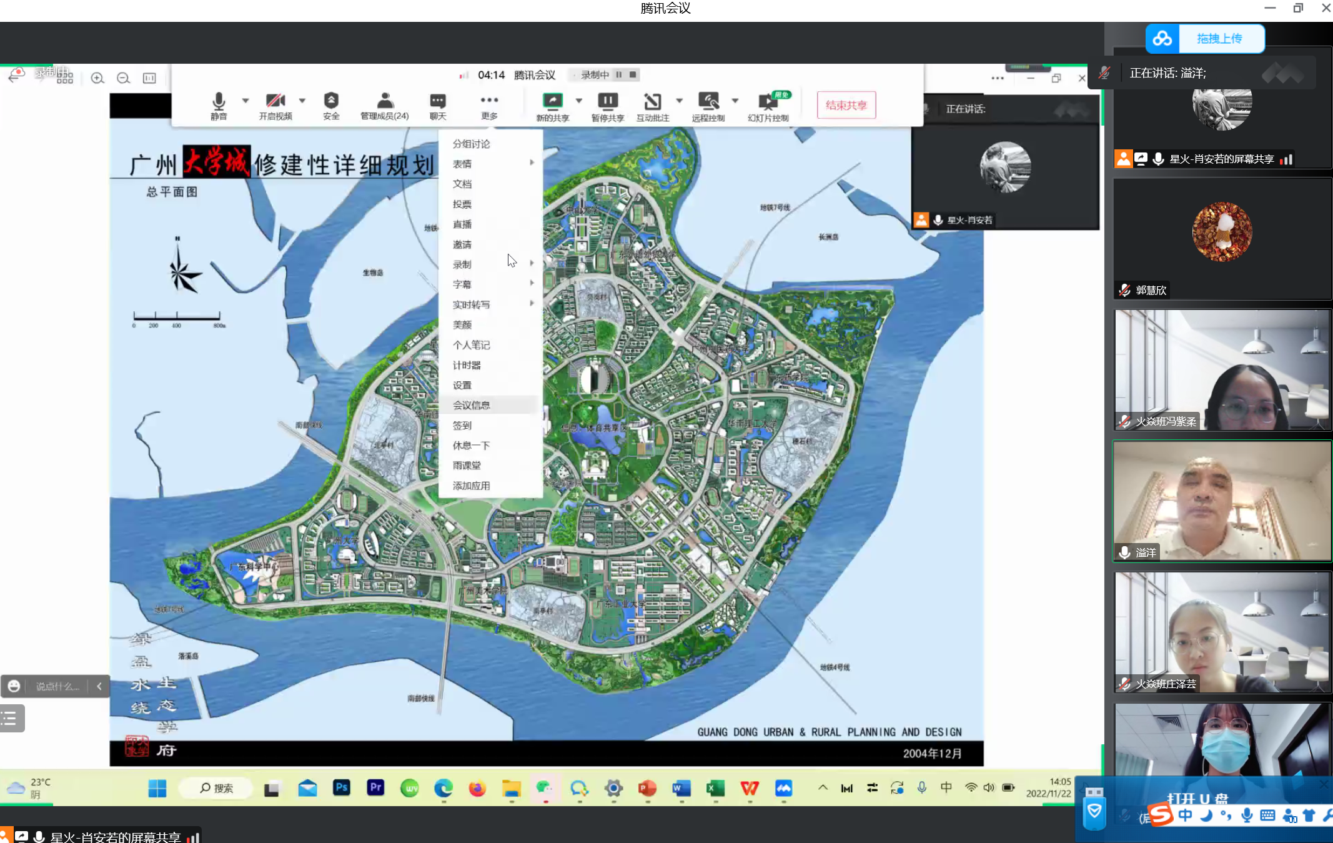The height and width of the screenshot is (843, 1333).
Task: Open the Remote Control icon
Action: (x=708, y=101)
